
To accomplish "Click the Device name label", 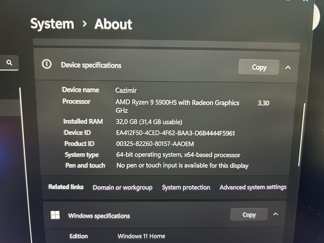I will coord(81,90).
